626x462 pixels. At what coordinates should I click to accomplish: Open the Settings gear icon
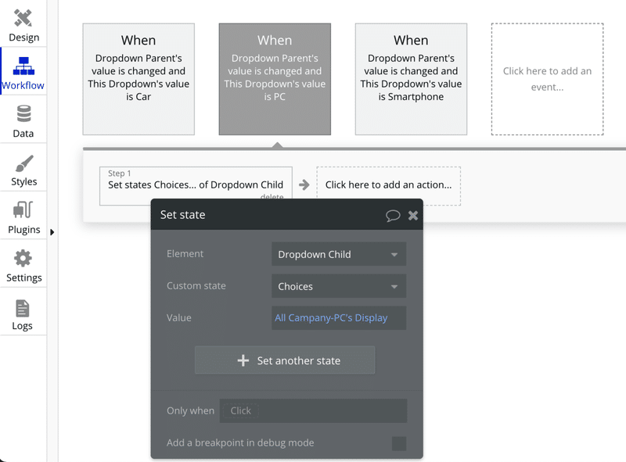coord(23,258)
